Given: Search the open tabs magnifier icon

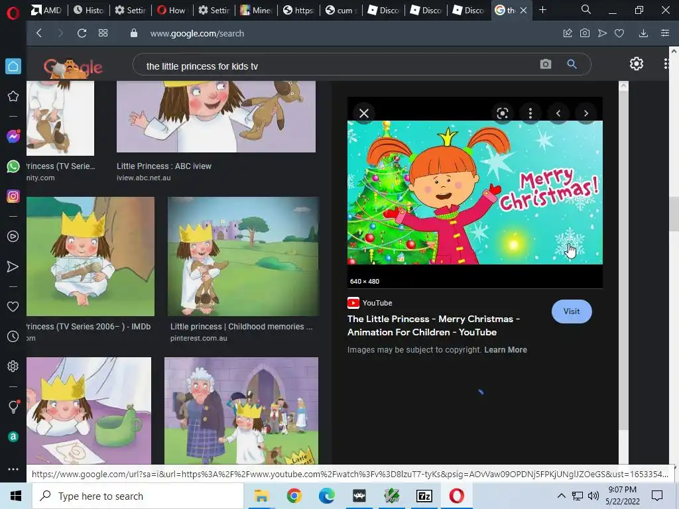Looking at the screenshot, I should coord(586,9).
